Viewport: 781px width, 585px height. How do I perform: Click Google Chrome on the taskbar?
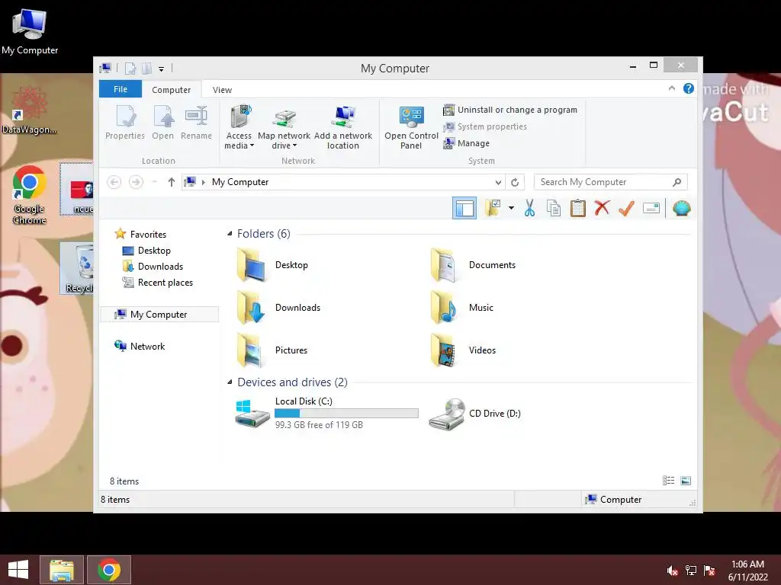(109, 570)
